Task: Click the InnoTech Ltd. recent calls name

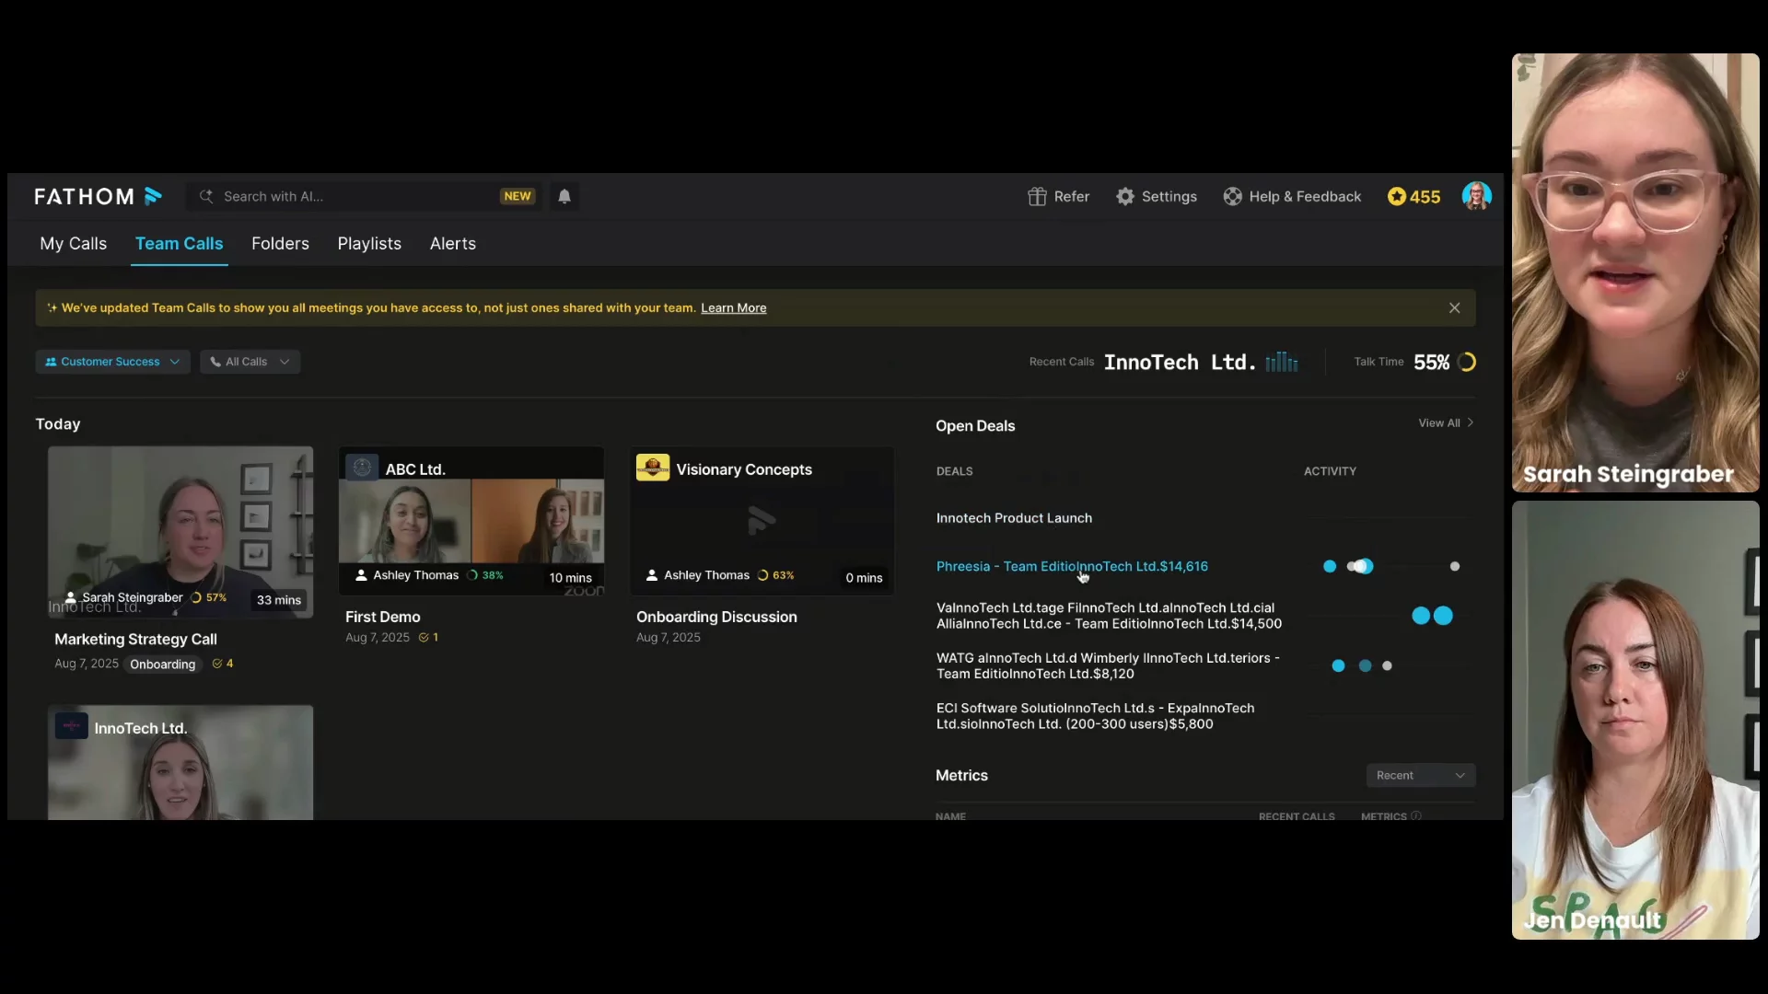Action: (x=1180, y=362)
